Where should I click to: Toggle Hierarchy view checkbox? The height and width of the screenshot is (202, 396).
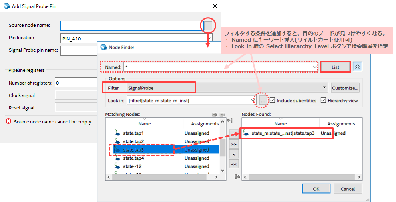(323, 100)
